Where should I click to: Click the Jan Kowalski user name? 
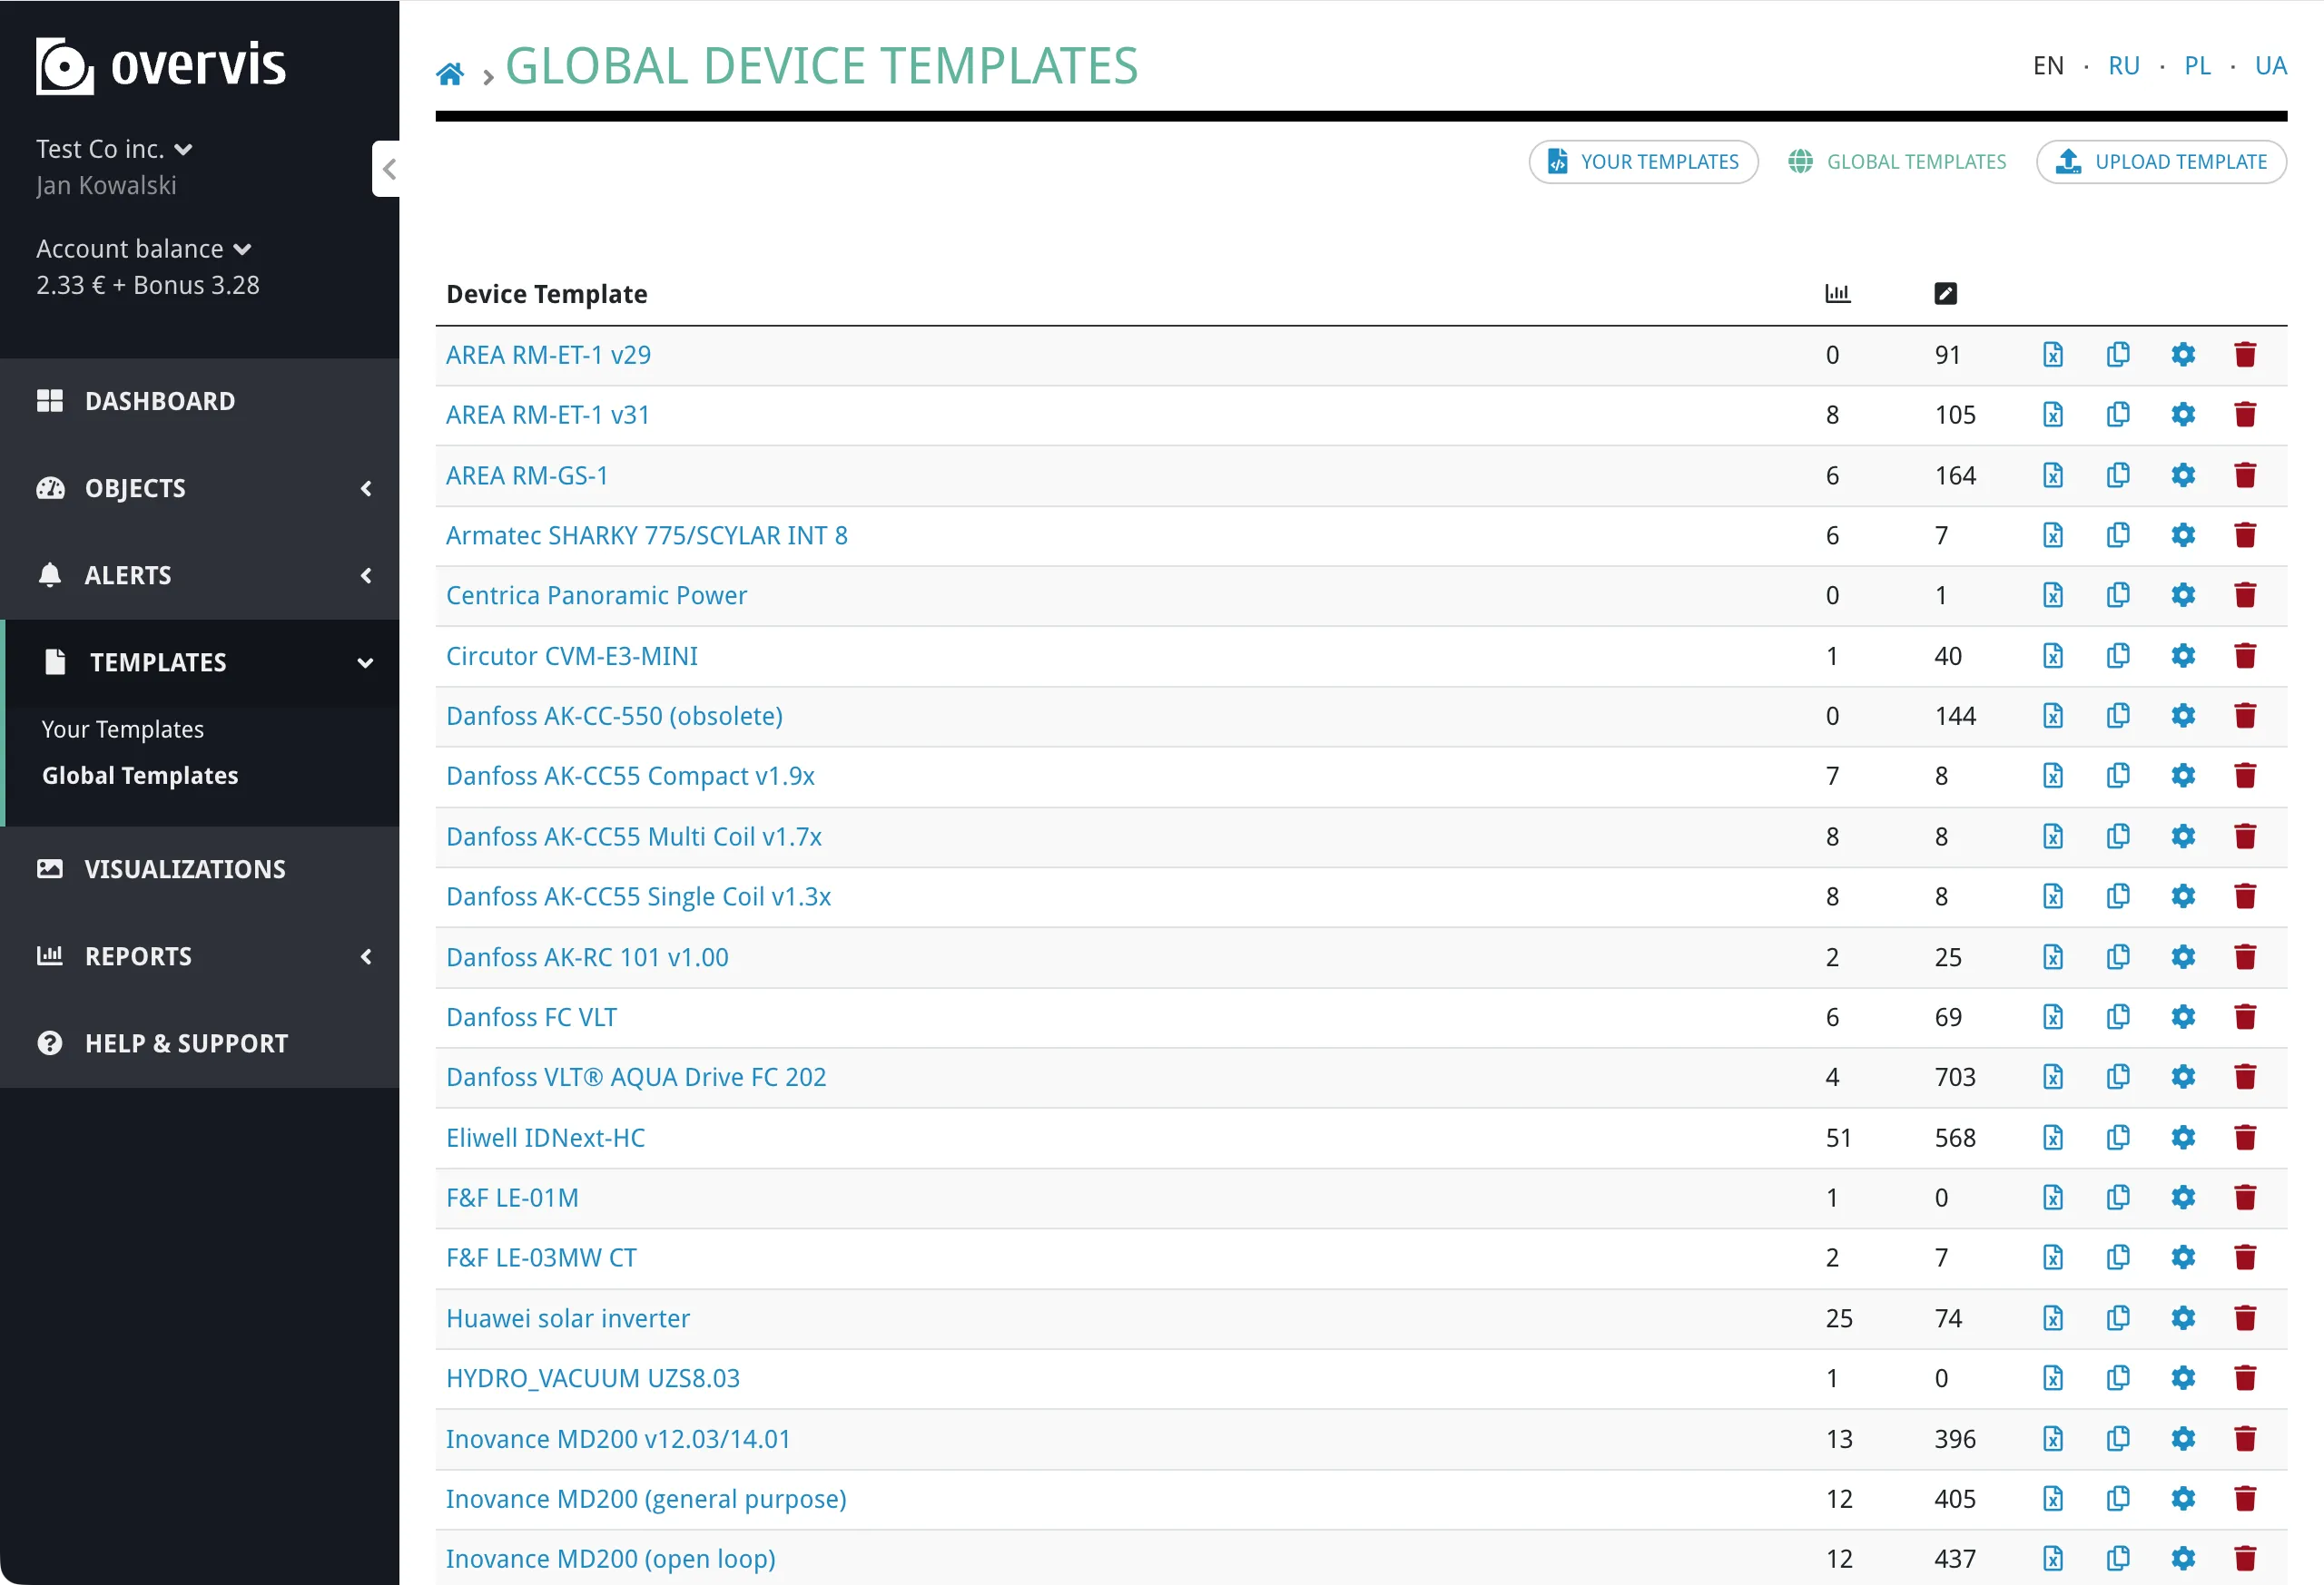point(106,186)
